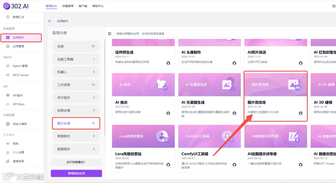Viewport: 336px width, 183px height.
Task: Select the 应用超市 sidebar icon
Action: point(8,38)
